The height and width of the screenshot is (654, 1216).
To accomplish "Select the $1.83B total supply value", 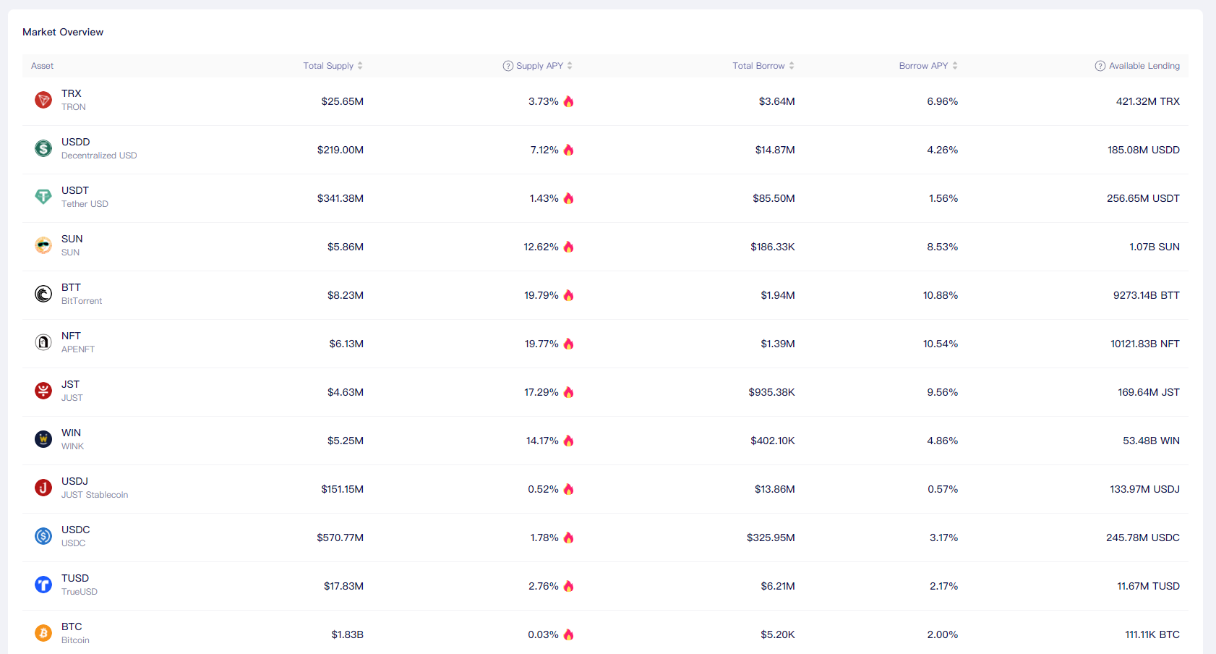I will point(348,634).
